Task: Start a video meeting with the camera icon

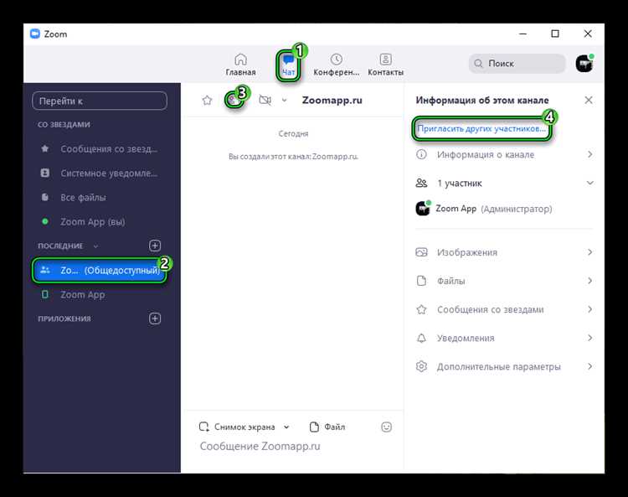Action: pos(265,100)
